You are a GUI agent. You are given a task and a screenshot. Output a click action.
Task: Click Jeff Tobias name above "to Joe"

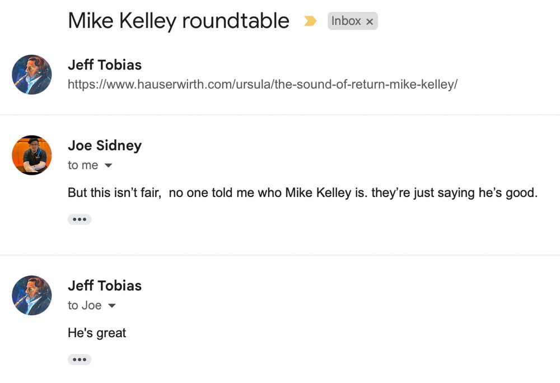coord(105,286)
